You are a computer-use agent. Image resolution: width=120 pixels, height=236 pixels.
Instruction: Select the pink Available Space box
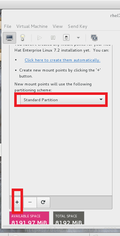pos(29,218)
